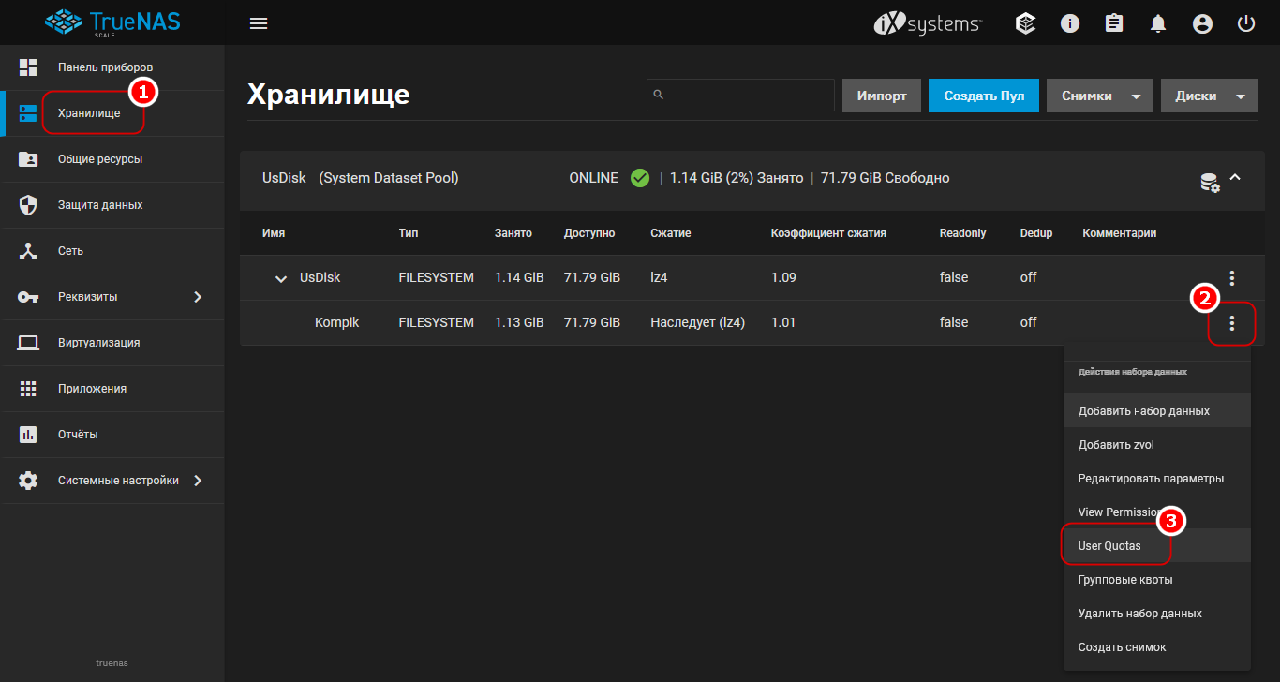This screenshot has width=1280, height=682.
Task: Open three-dot menu for UsDisk row
Action: coord(1232,278)
